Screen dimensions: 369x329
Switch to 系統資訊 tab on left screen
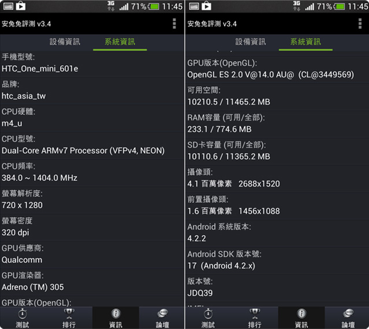click(120, 42)
